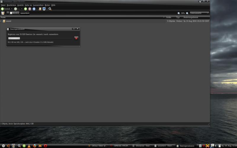Launch XChat from the panel launcher
This screenshot has width=237, height=148.
40,146
